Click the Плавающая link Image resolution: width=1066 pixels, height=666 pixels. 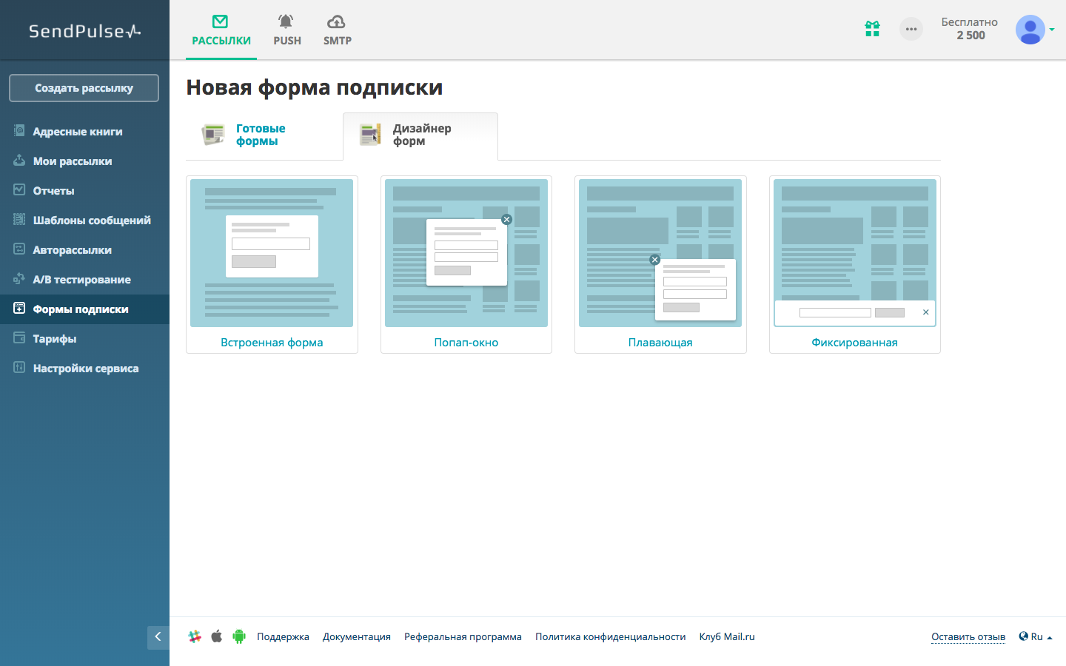click(660, 343)
